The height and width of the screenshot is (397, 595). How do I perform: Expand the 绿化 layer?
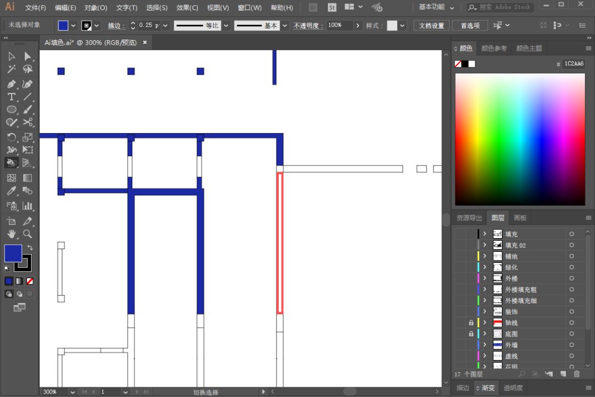[485, 267]
